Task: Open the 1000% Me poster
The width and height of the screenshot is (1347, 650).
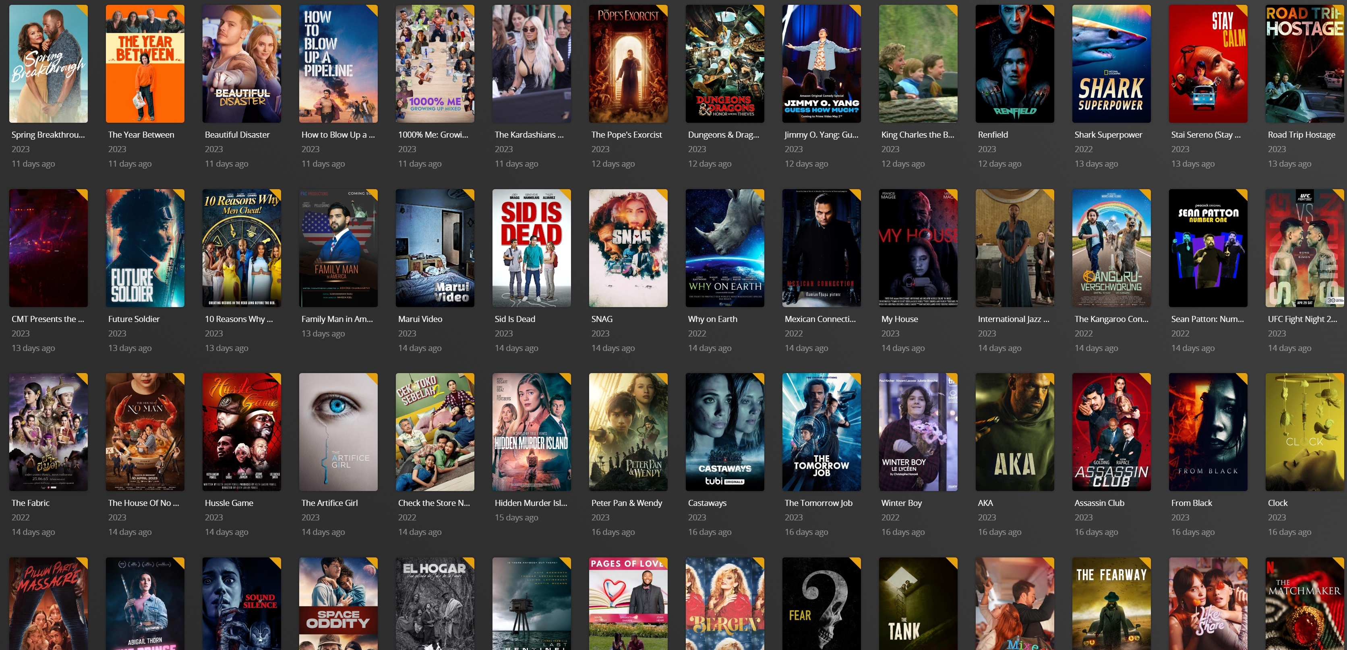Action: point(435,64)
